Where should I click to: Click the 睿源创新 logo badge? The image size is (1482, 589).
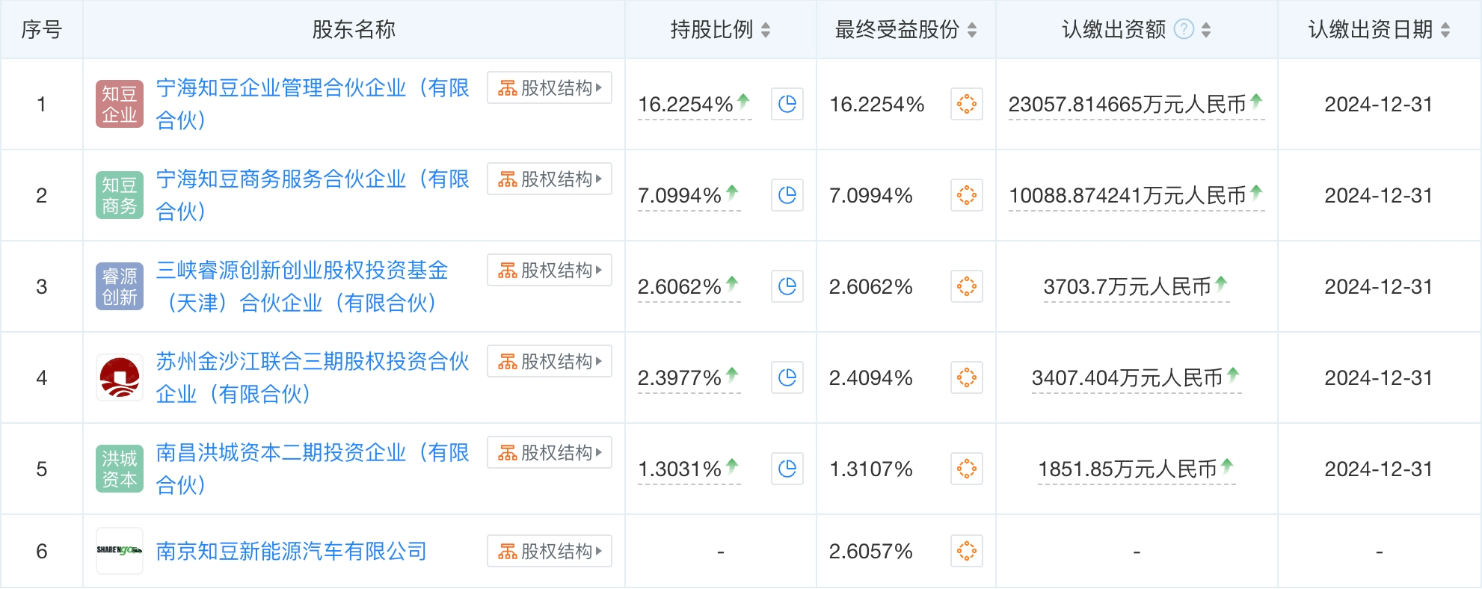coord(120,286)
